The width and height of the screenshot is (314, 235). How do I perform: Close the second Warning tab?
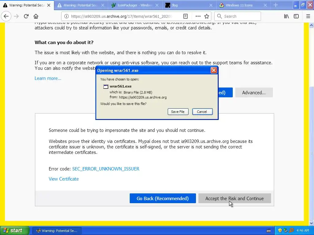pyautogui.click(x=103, y=5)
